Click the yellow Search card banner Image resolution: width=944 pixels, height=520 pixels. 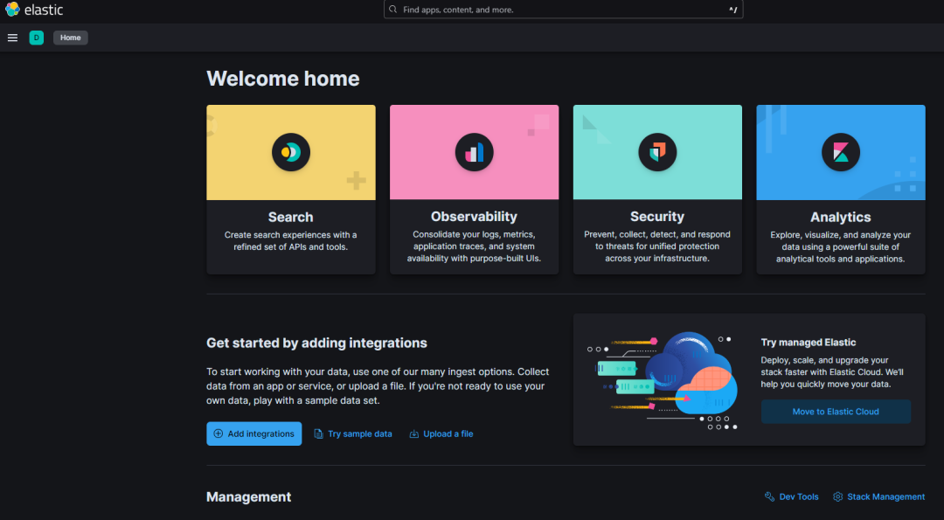click(x=291, y=152)
